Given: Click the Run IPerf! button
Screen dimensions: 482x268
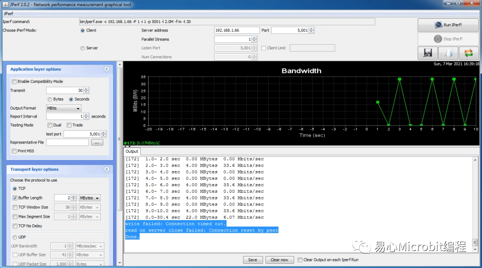Looking at the screenshot, I should tap(447, 25).
